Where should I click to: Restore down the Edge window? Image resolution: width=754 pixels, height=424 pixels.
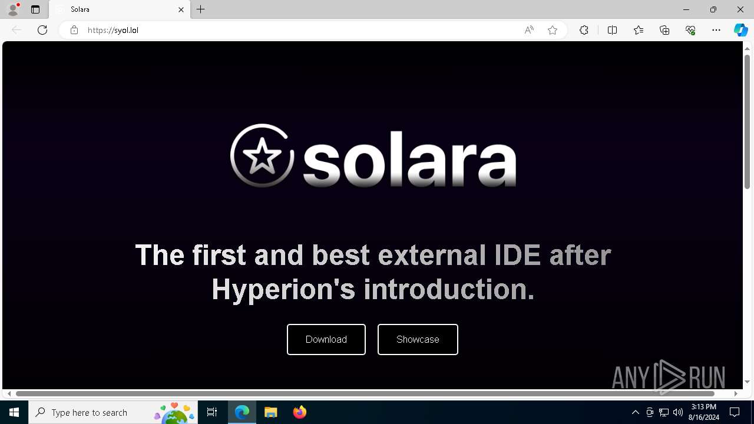click(713, 9)
